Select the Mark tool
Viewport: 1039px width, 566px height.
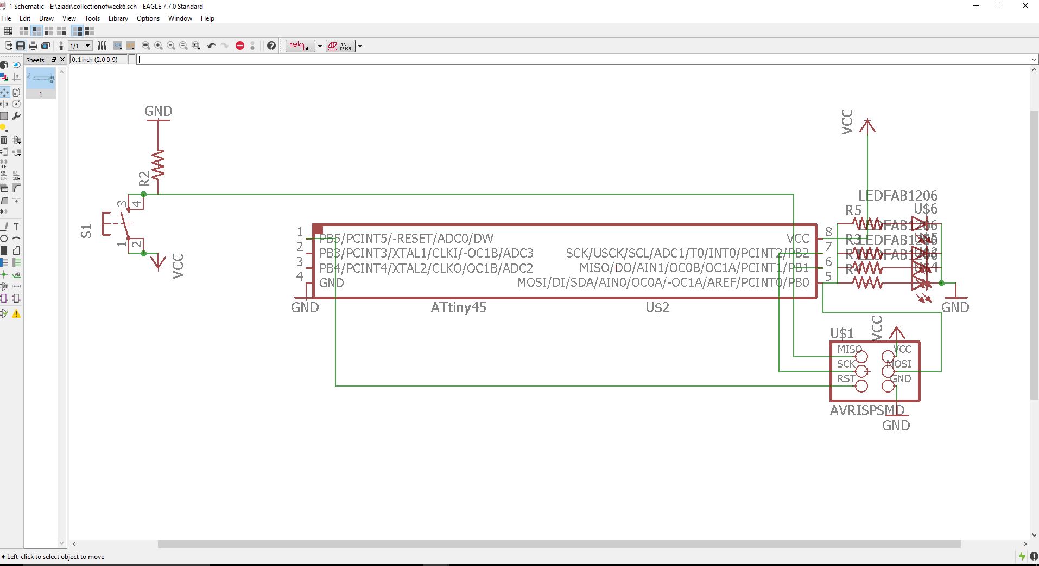16,78
